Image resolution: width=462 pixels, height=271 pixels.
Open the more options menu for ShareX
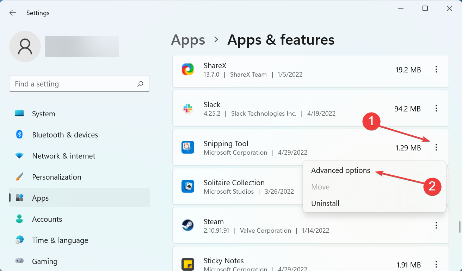pos(436,70)
